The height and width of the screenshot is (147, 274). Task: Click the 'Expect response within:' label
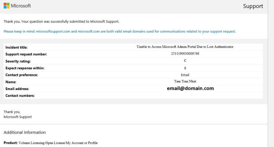tap(25, 68)
